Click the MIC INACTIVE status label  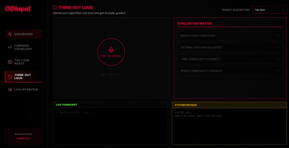click(x=111, y=75)
